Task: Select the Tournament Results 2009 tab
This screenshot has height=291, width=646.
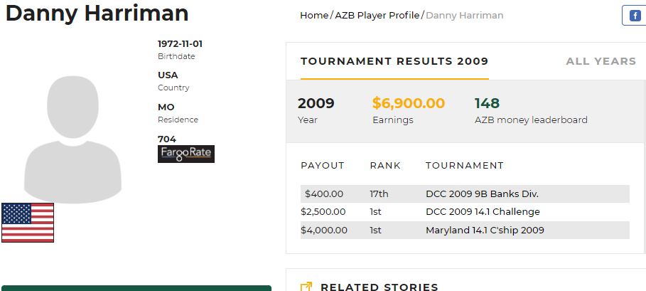Action: click(394, 61)
